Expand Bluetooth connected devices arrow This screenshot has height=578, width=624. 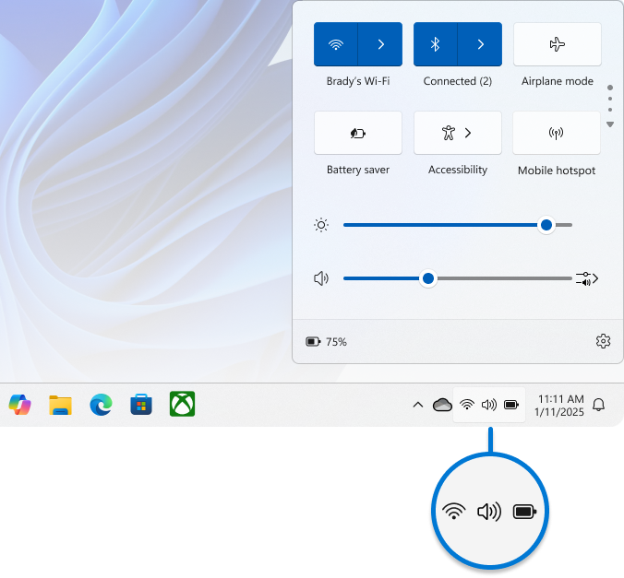tap(480, 44)
